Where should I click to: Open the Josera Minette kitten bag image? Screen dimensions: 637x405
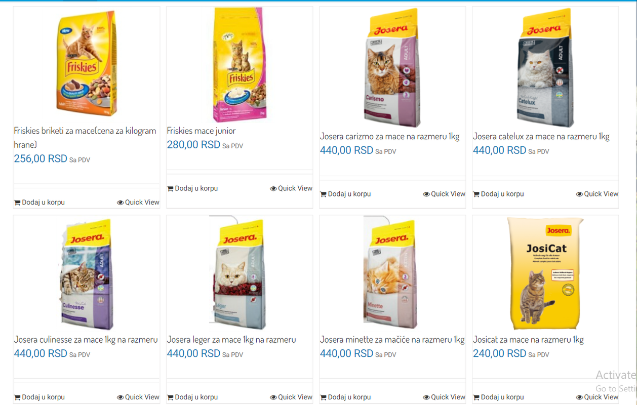(391, 273)
